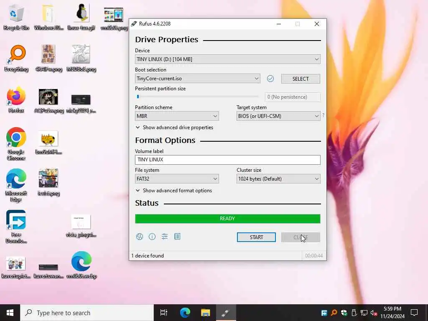428x321 pixels.
Task: Open the Boot selection dropdown
Action: pos(198,79)
